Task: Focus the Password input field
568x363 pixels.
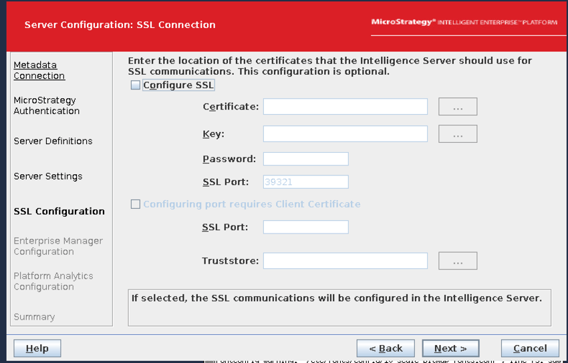Action: [305, 159]
